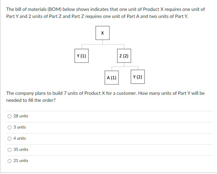This screenshot has width=217, height=174.
Task: Click the '35 units' answer label text
Action: (x=21, y=150)
